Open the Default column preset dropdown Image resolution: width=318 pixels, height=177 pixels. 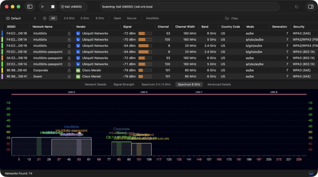(21, 18)
